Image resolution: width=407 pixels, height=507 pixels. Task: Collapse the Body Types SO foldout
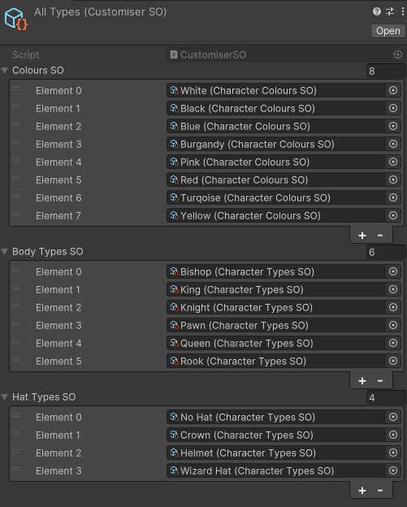pyautogui.click(x=5, y=252)
